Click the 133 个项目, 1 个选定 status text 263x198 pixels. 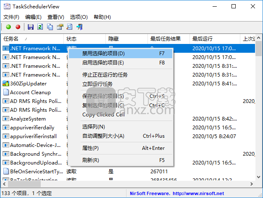pos(26,193)
